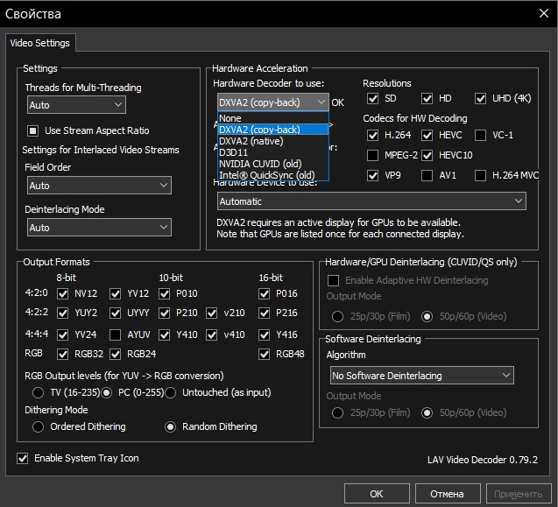Enable the AYUV output format
Viewport: 558px width, 507px height.
click(116, 334)
